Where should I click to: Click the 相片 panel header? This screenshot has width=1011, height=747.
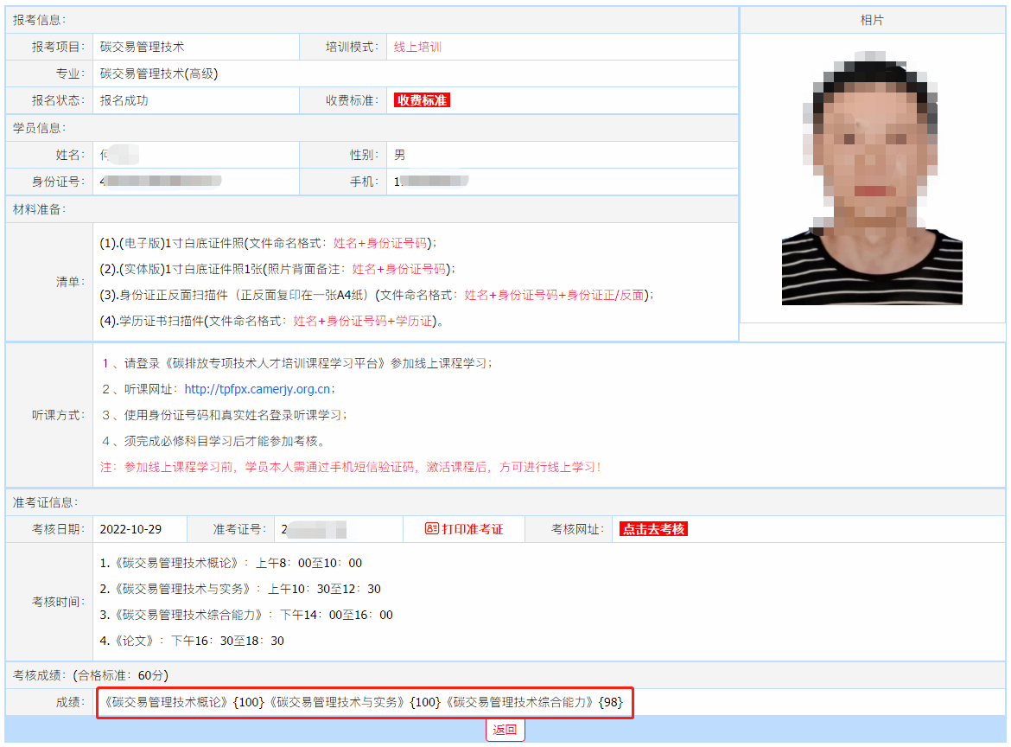click(x=872, y=20)
